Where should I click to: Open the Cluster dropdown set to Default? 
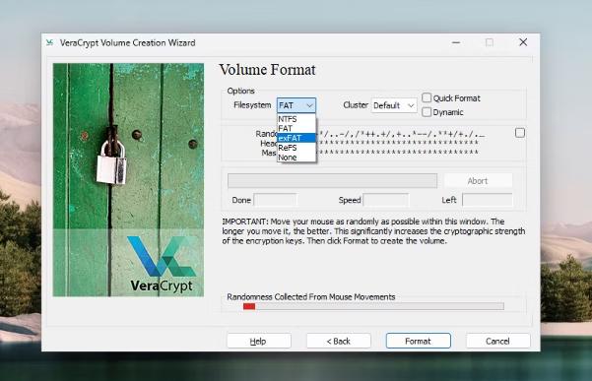coord(394,105)
